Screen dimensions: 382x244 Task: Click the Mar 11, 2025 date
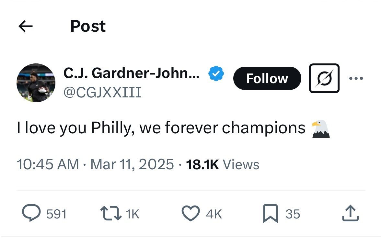(132, 164)
